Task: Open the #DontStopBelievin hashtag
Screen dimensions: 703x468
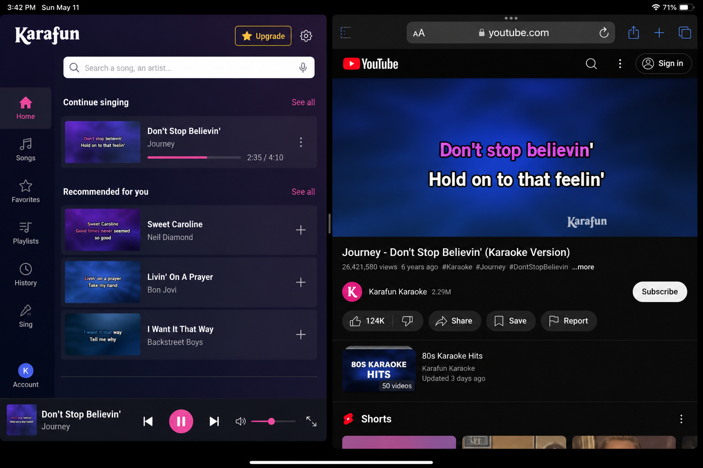Action: click(x=539, y=267)
